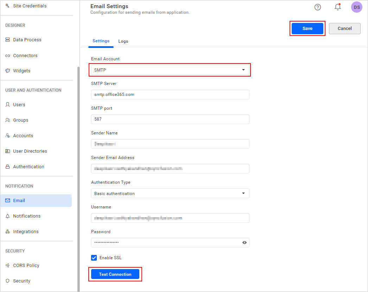
Task: Switch to the Logs tab
Action: (x=123, y=41)
